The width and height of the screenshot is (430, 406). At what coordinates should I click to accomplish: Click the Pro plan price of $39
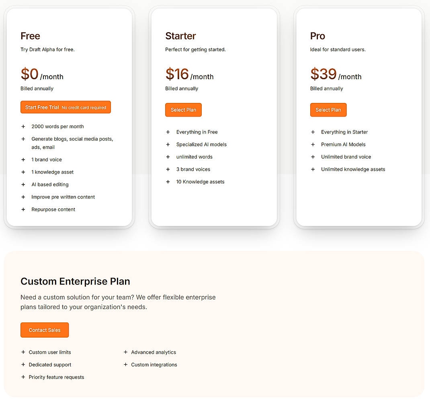(x=323, y=74)
